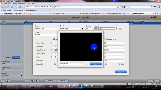Click the product Name input field
The image size is (161, 90).
[x=46, y=28]
